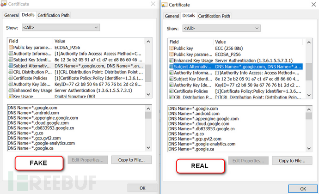Click the Field column header in REAL window

[191, 42]
